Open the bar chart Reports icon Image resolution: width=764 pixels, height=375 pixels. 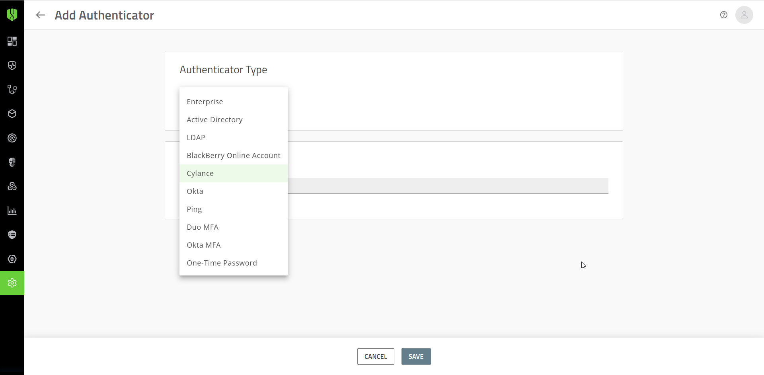pyautogui.click(x=12, y=211)
